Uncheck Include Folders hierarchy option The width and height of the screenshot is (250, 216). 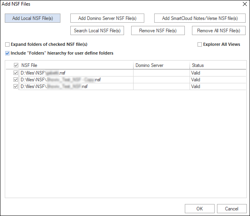click(7, 53)
